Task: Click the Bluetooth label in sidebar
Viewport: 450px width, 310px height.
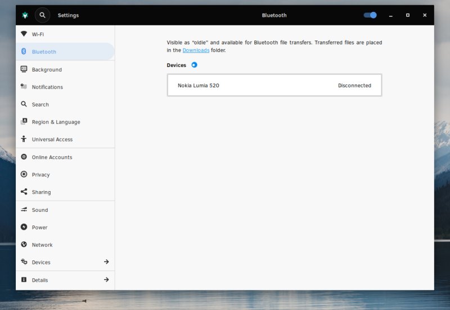Action: (x=44, y=52)
